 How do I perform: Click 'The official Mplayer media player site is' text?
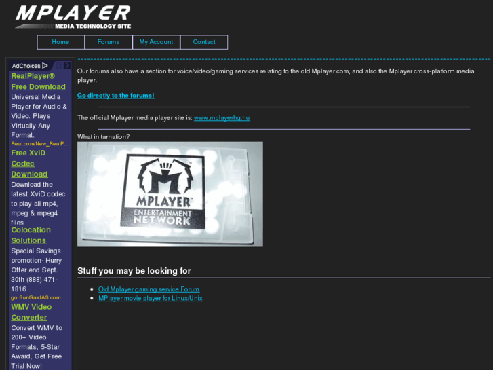(x=135, y=117)
